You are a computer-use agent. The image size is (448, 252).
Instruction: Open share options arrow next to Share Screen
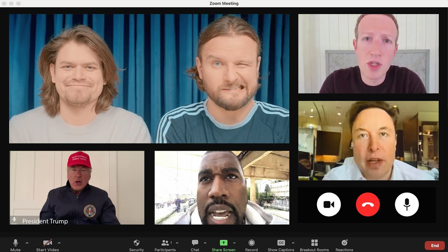[234, 243]
